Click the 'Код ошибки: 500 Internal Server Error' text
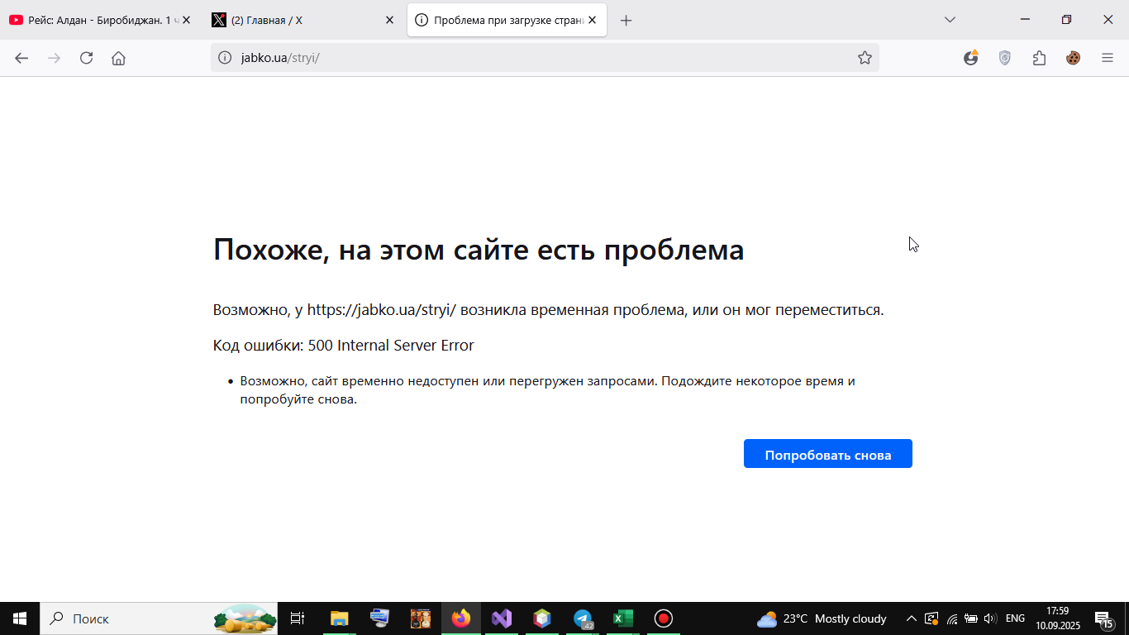1129x635 pixels. point(344,346)
